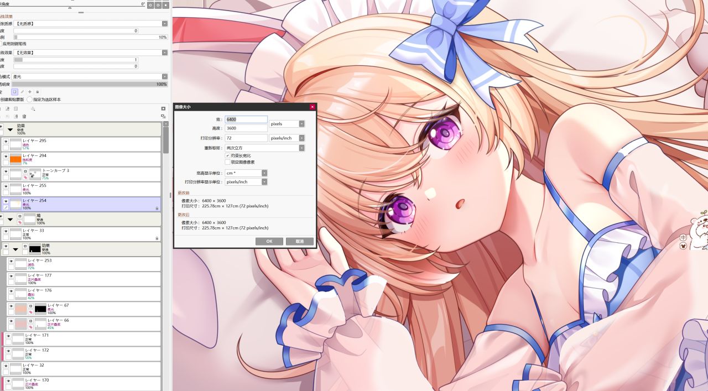Click the layer mask icon above layer list
This screenshot has width=708, height=391.
(x=163, y=108)
